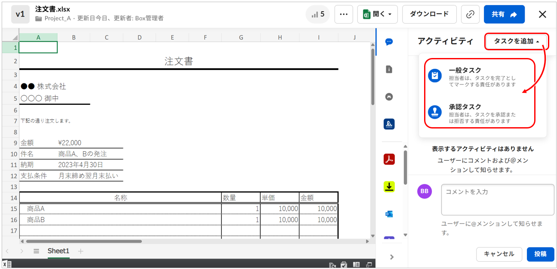The image size is (557, 269).
Task: Copy shared link with chain icon
Action: coord(470,14)
